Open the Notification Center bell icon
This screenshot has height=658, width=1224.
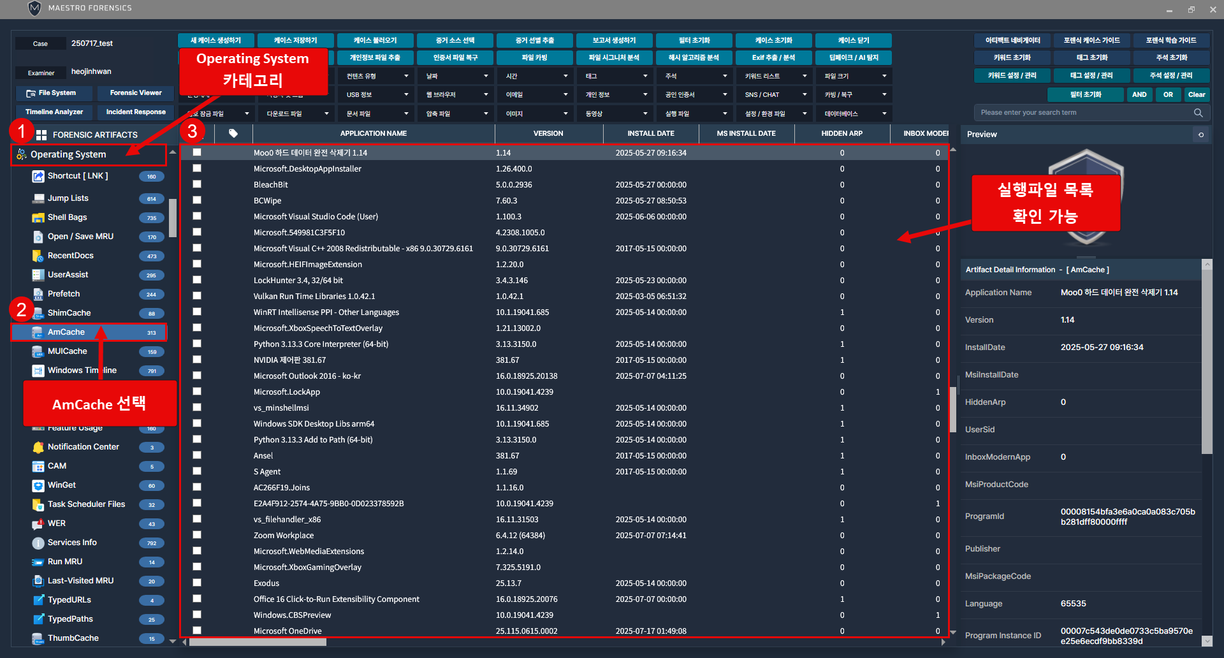(38, 447)
